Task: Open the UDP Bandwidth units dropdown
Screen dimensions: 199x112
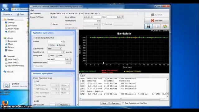Action: 65,105
